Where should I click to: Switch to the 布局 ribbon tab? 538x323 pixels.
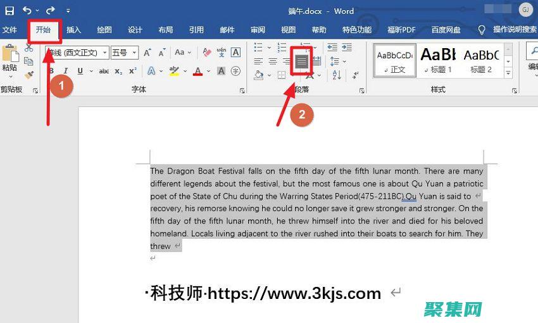[x=166, y=30]
